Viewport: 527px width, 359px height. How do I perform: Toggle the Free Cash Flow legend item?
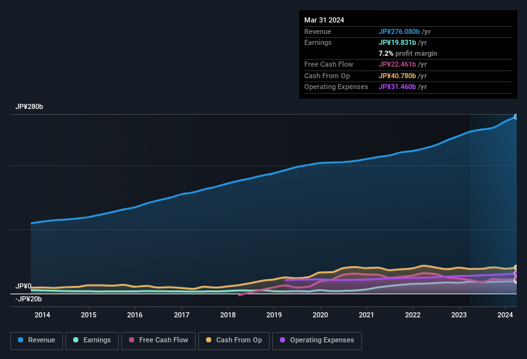[159, 340]
